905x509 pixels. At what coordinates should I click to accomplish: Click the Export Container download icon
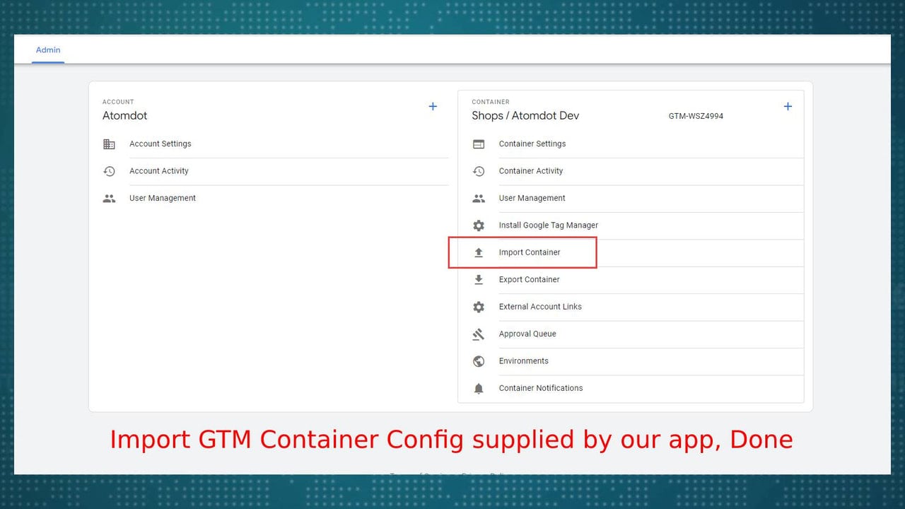[x=479, y=280]
